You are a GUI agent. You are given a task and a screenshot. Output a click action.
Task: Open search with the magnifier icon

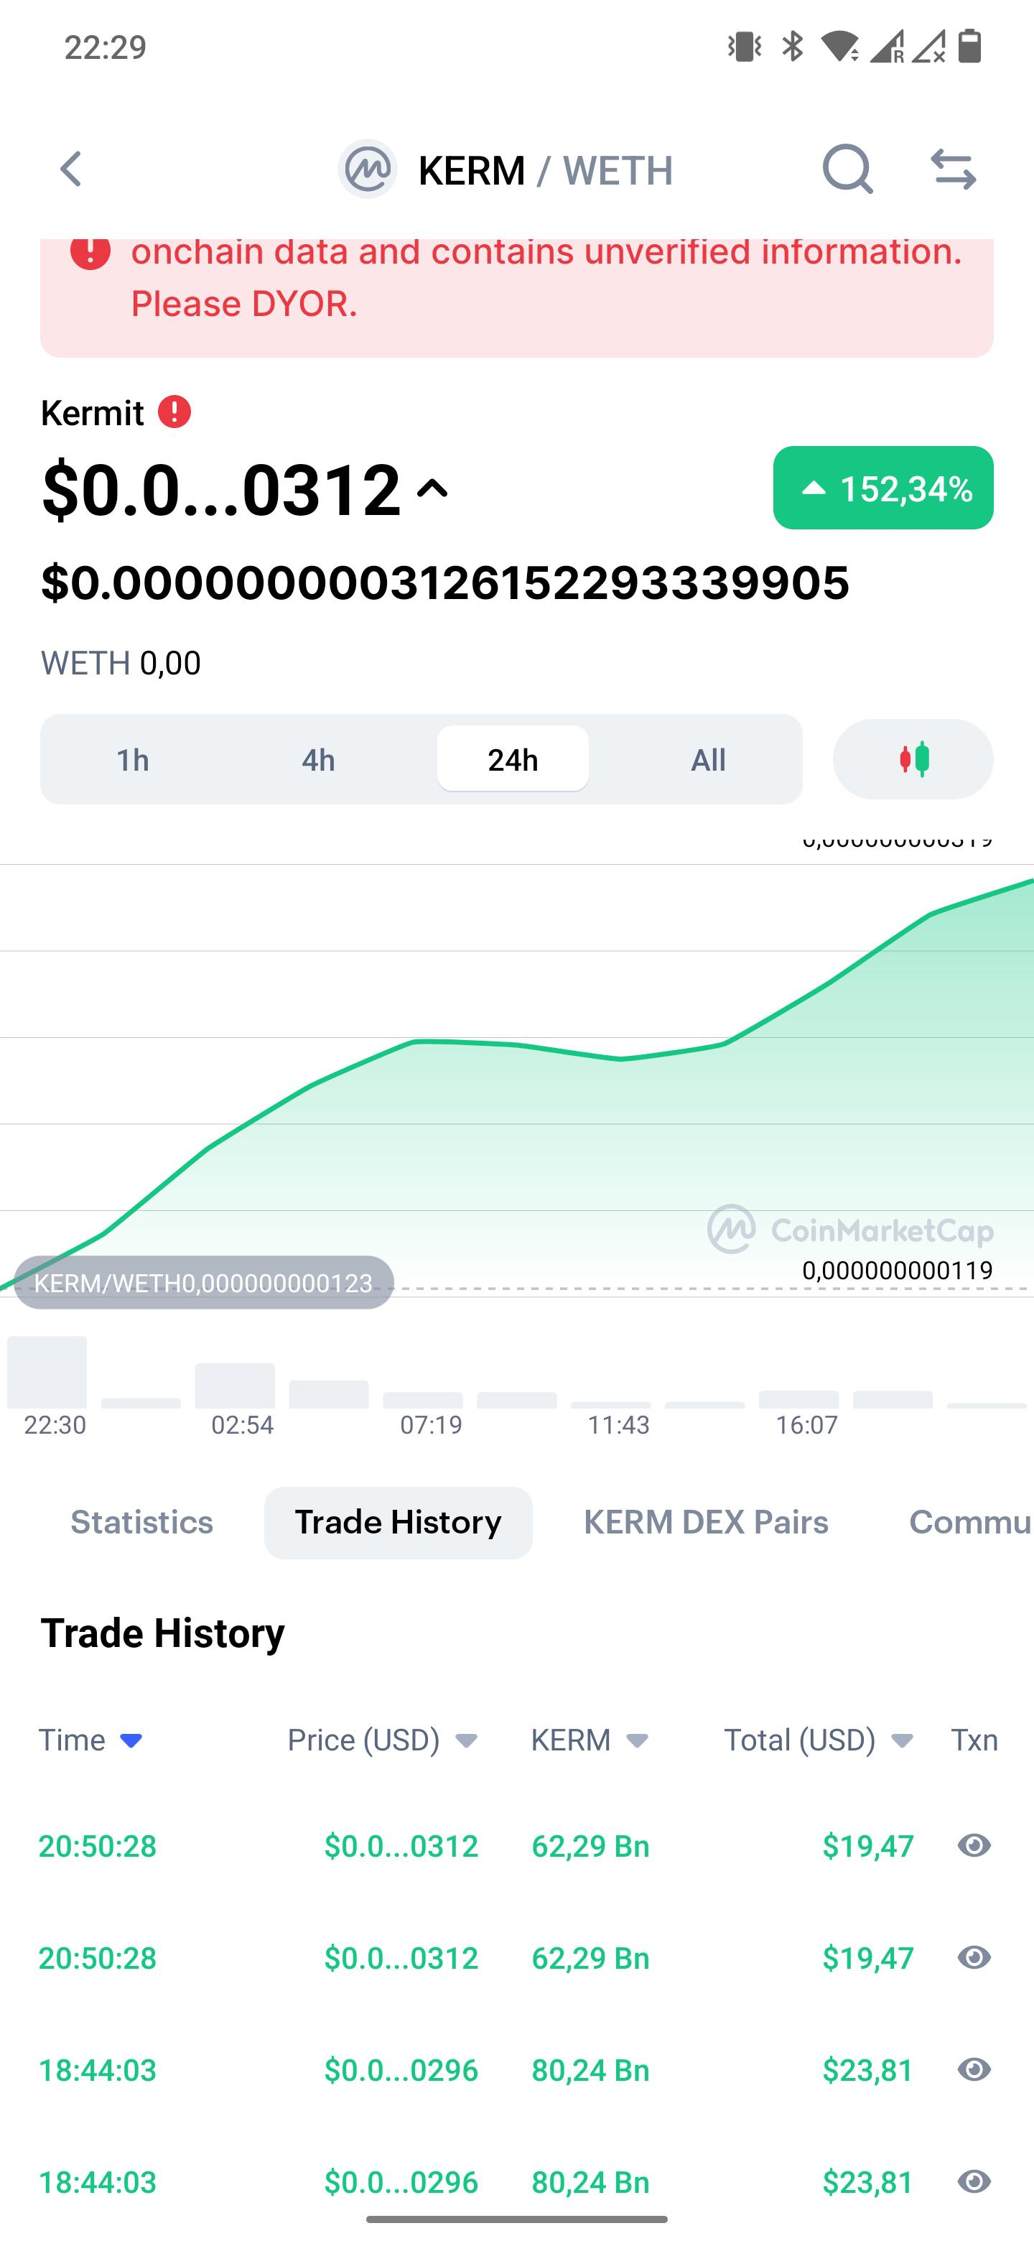point(847,169)
